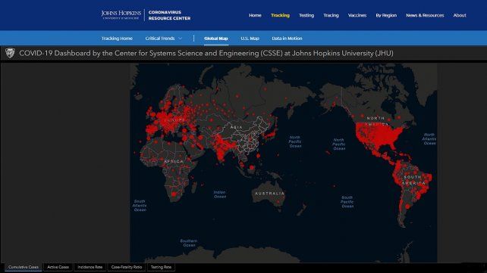This screenshot has width=487, height=273.
Task: Click the JHU shield icon in dashboard title
Action: point(10,53)
